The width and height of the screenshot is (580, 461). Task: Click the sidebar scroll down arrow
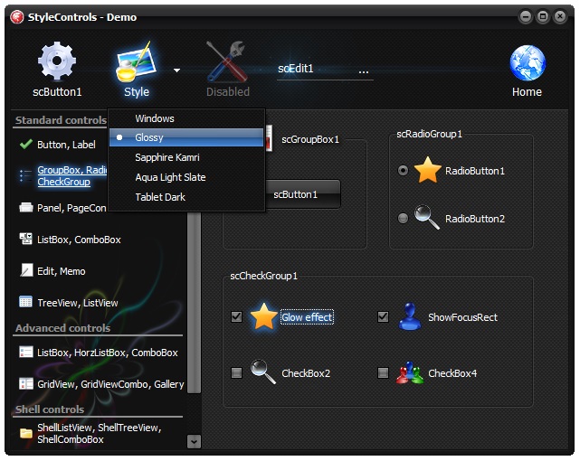(x=194, y=441)
